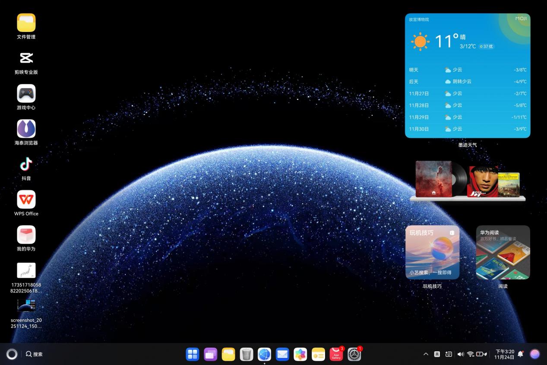The width and height of the screenshot is (547, 365).
Task: Open Settings gear icon in the dock
Action: point(354,354)
